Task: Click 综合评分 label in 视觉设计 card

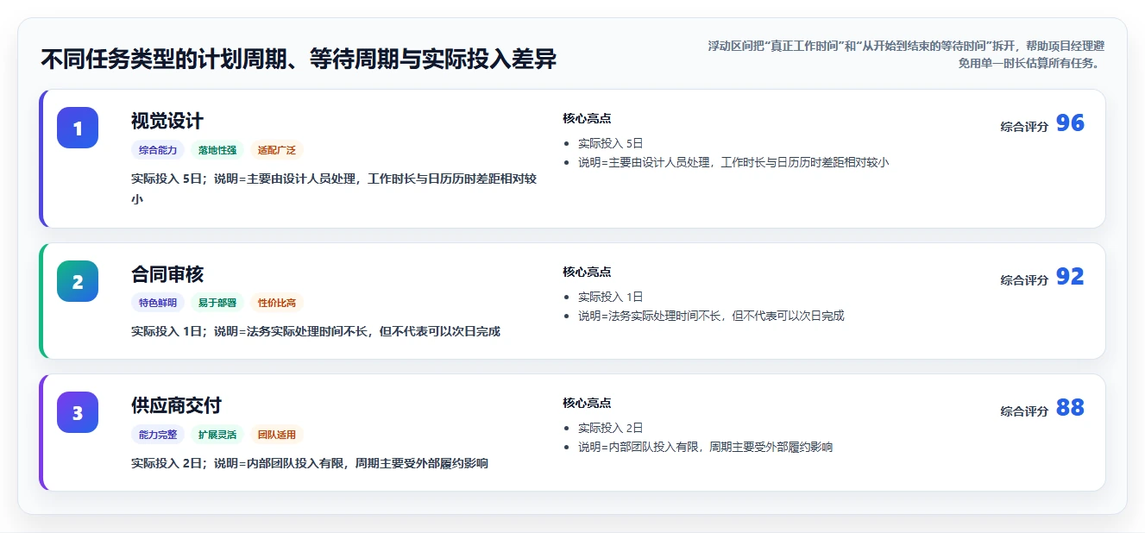Action: 1024,126
